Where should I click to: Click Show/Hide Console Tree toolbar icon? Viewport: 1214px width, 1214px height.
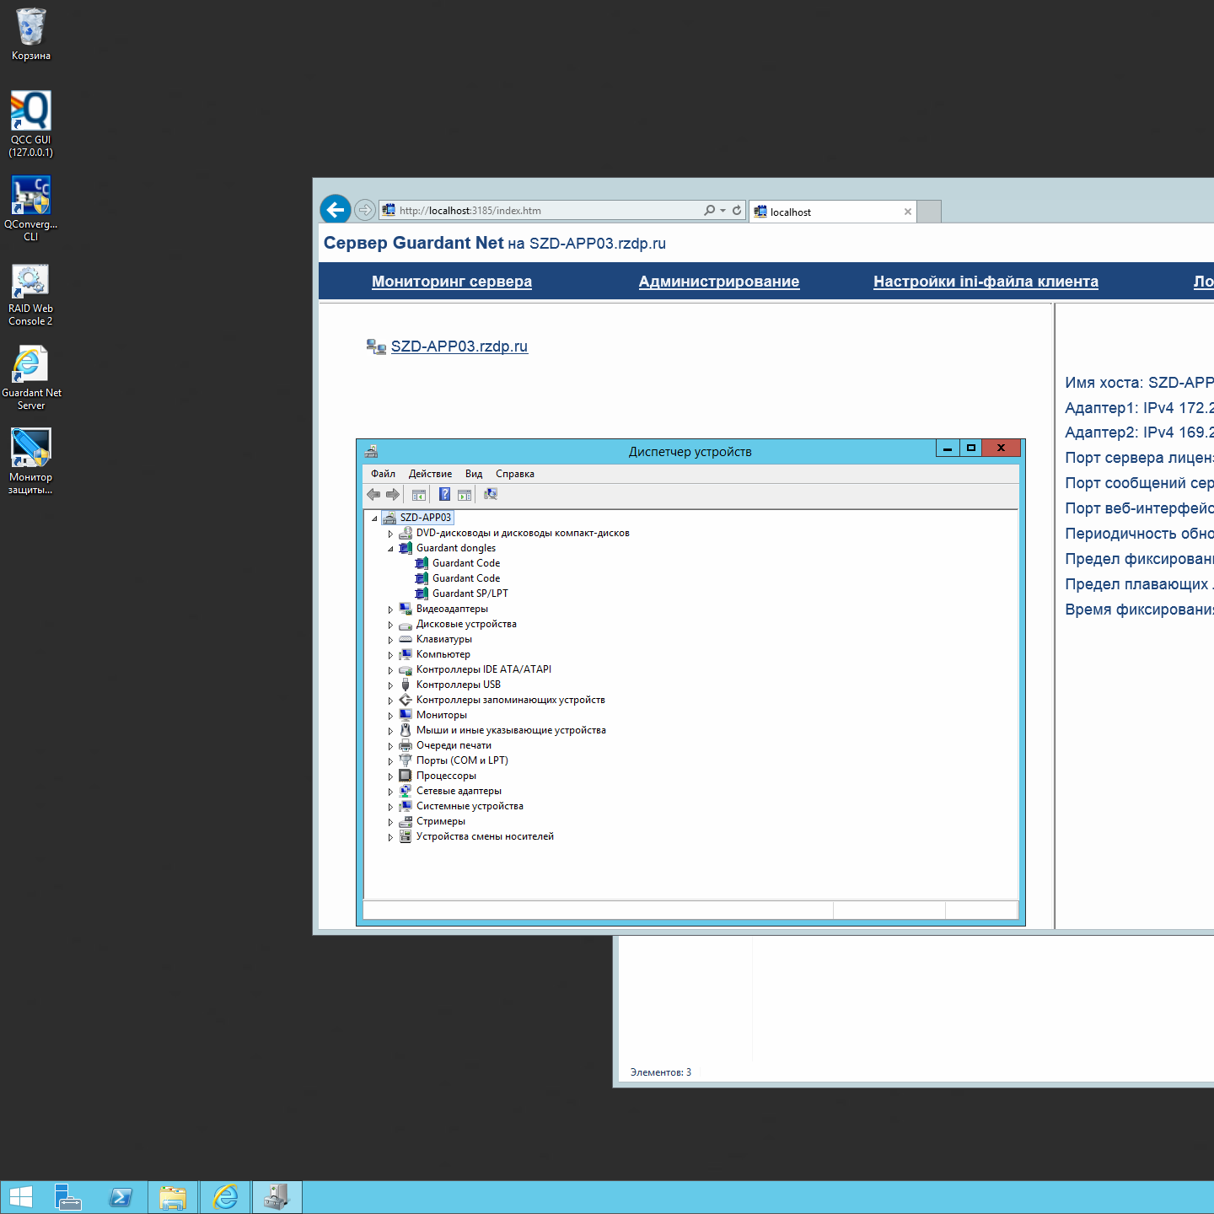(419, 495)
